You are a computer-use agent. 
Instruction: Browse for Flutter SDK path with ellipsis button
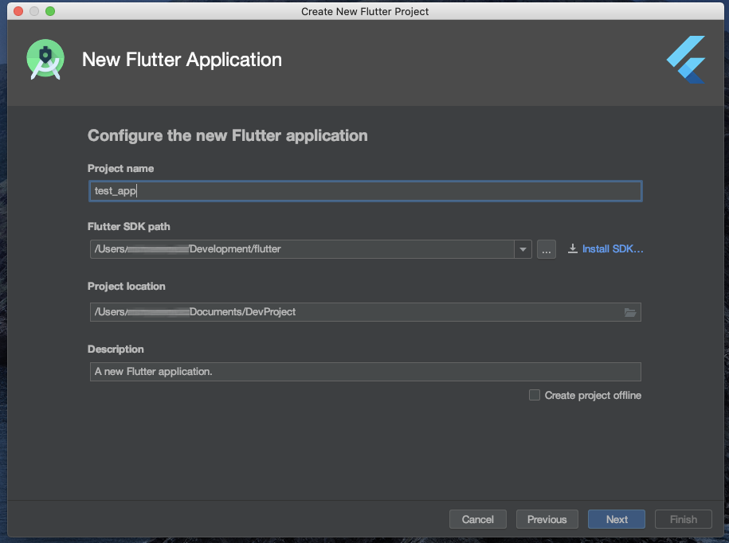pyautogui.click(x=547, y=249)
